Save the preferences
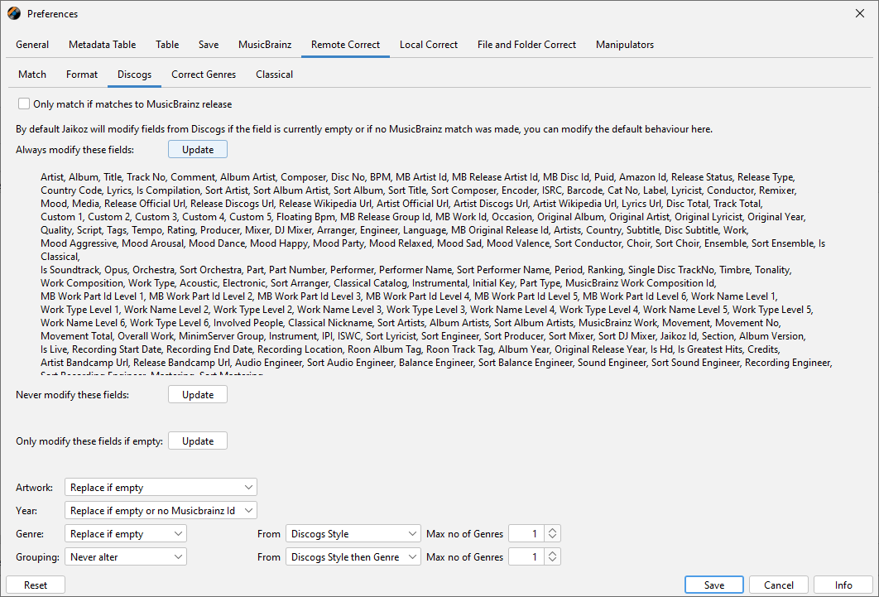This screenshot has height=597, width=879. [x=714, y=585]
